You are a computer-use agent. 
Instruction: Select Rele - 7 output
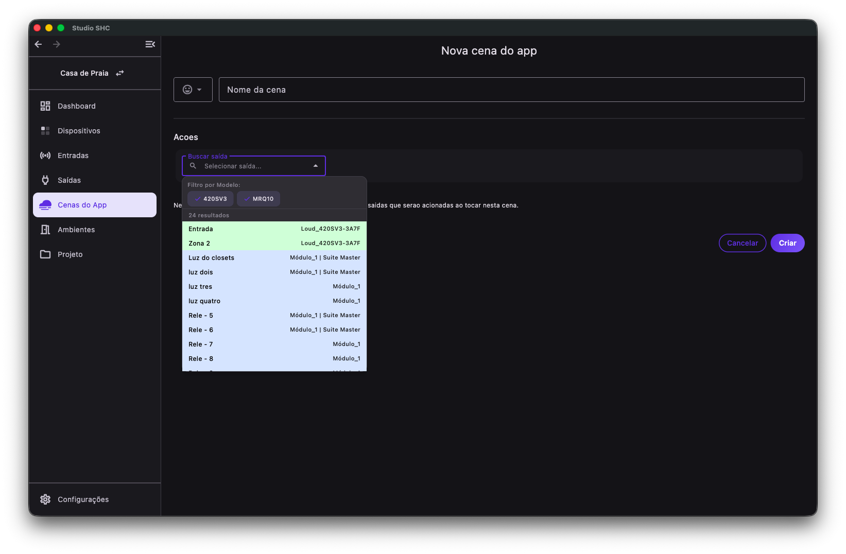click(274, 344)
